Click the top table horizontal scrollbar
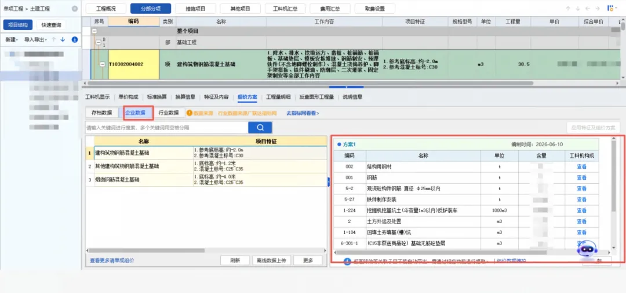Viewport: 626px width, 293px height. click(311, 83)
